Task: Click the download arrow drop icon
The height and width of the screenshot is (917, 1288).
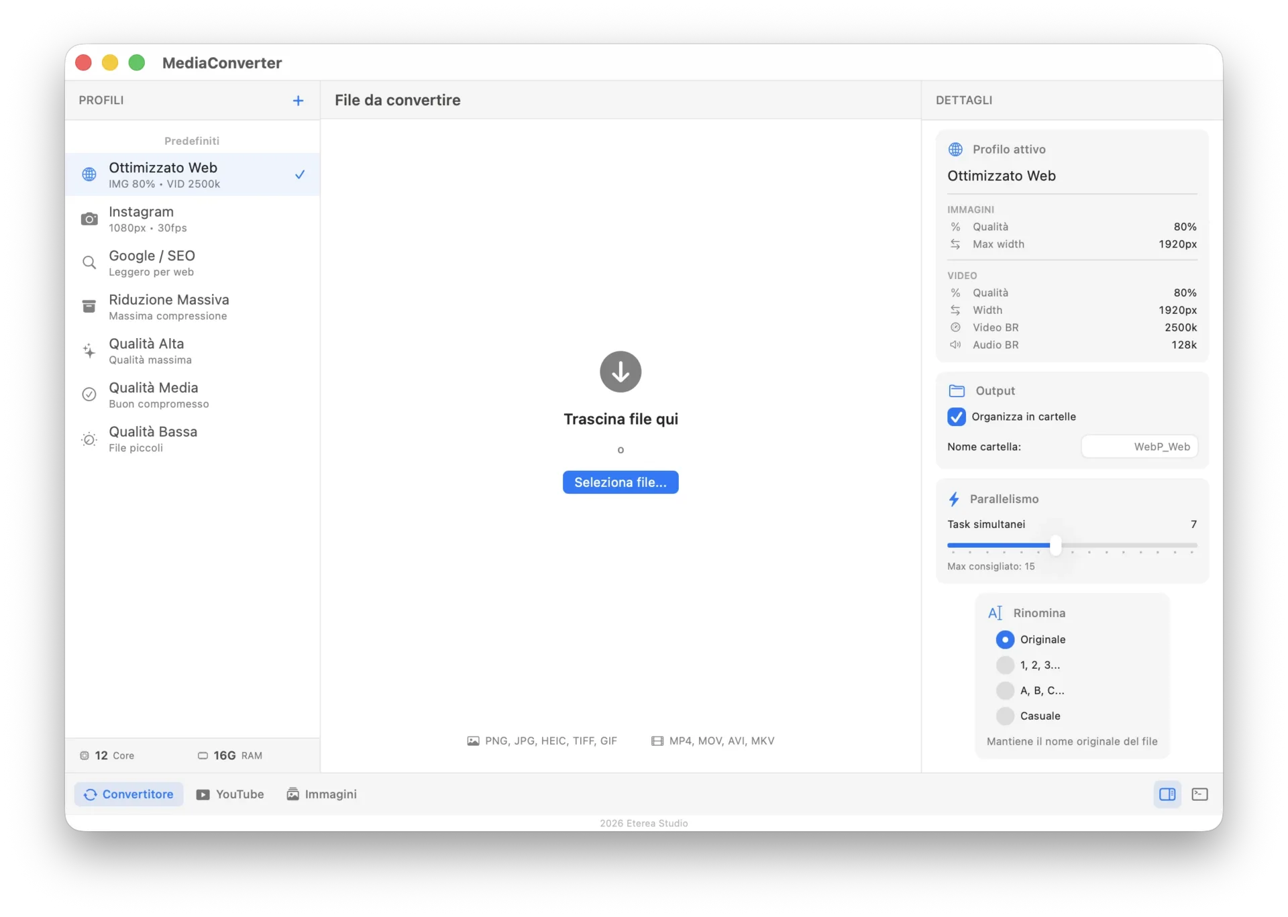Action: [x=621, y=372]
